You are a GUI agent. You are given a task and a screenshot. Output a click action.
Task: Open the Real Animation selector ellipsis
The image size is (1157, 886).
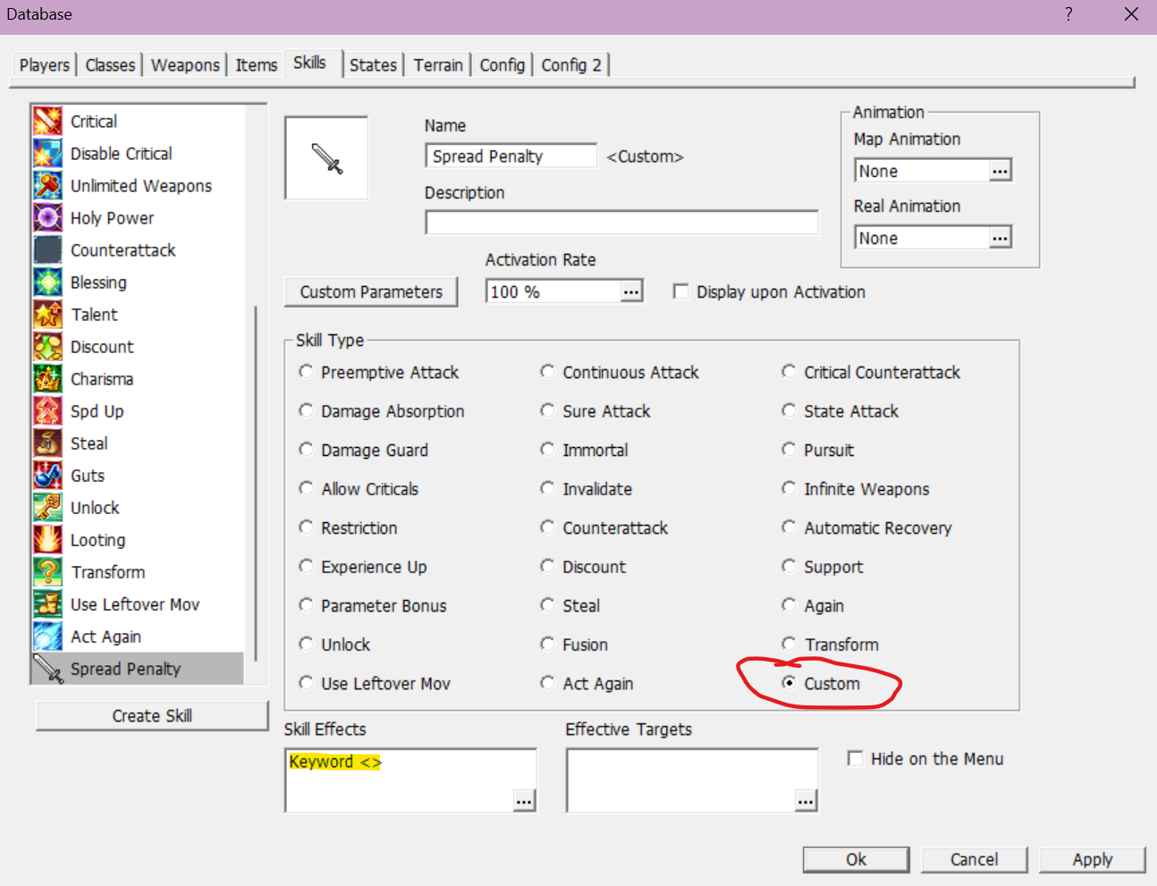click(x=1000, y=238)
